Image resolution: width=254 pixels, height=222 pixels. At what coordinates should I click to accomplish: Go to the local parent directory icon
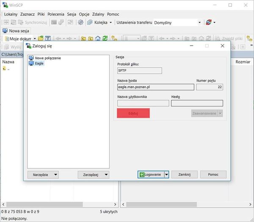pyautogui.click(x=83, y=38)
